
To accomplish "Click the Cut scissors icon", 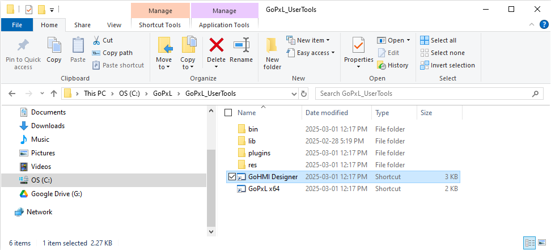I will (x=96, y=40).
